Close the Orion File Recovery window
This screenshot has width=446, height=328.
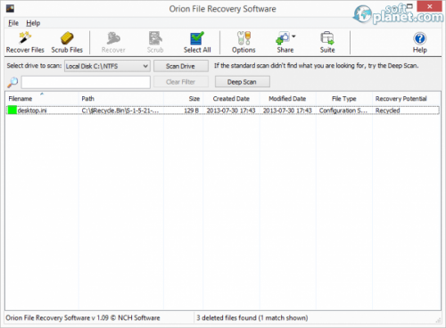click(x=429, y=6)
